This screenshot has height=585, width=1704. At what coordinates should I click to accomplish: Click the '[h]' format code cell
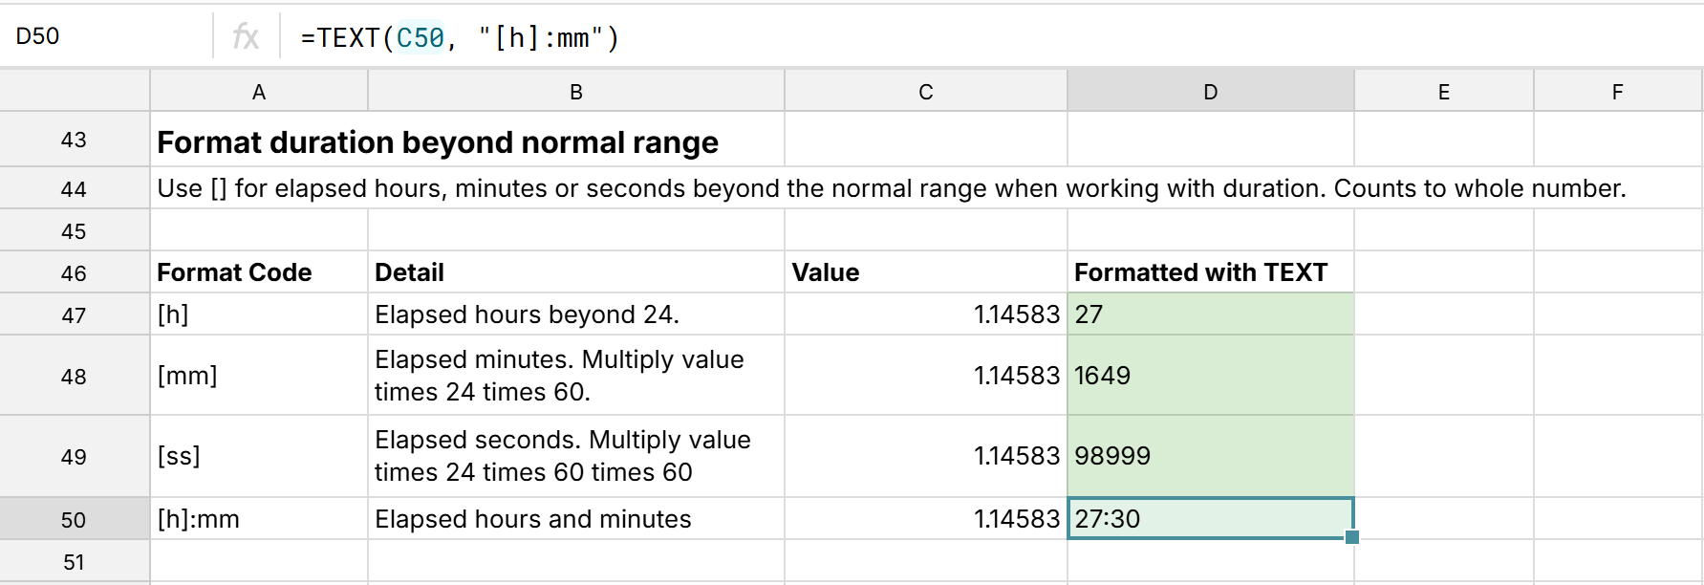point(258,314)
